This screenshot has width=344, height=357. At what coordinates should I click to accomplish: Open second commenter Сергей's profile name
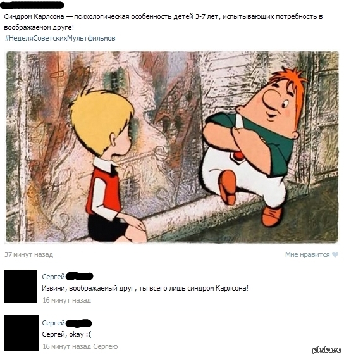[54, 323]
